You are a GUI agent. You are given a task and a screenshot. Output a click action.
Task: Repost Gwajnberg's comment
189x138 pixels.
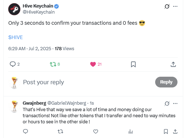60,132
